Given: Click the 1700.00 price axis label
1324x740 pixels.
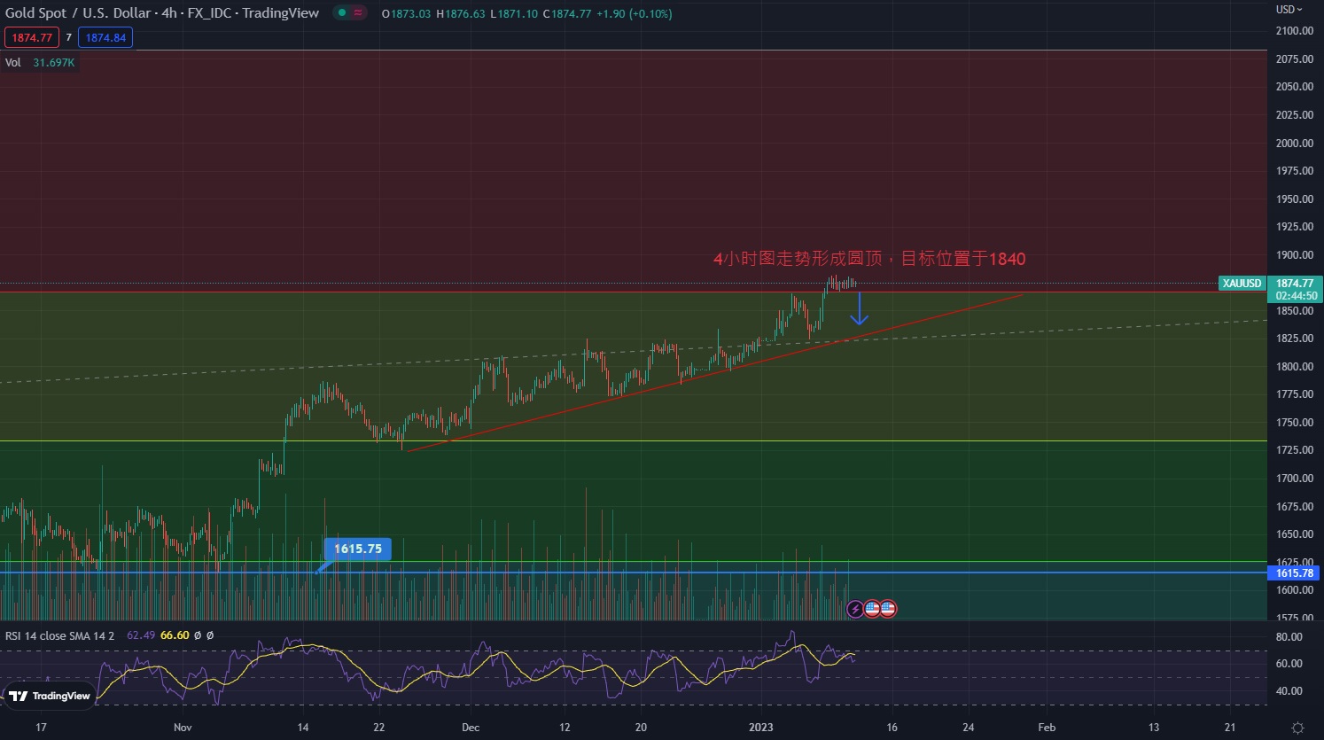Looking at the screenshot, I should click(1295, 479).
